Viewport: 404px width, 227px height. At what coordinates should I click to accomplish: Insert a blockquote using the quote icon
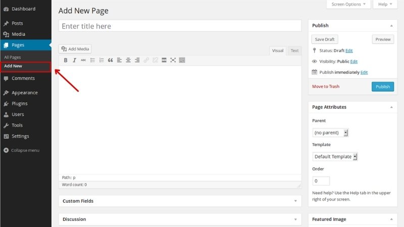tap(111, 60)
